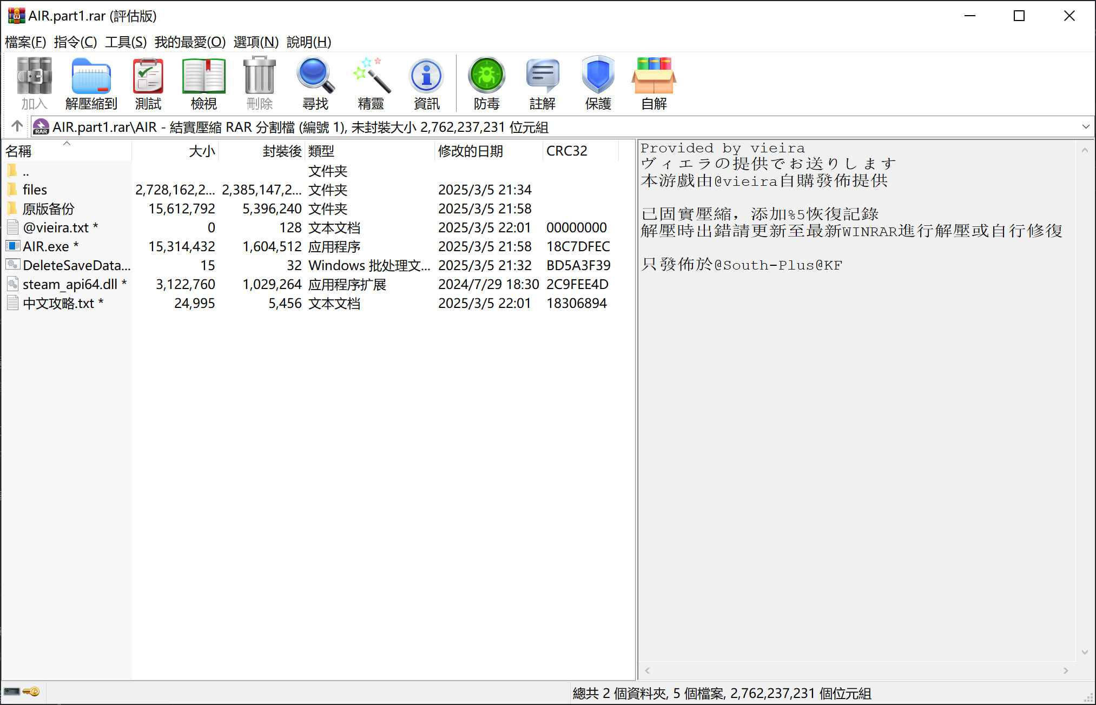Sort files by Size (大小) column header

pyautogui.click(x=202, y=151)
